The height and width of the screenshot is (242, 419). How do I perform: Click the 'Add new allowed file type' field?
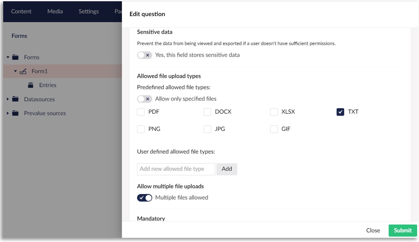pyautogui.click(x=176, y=169)
